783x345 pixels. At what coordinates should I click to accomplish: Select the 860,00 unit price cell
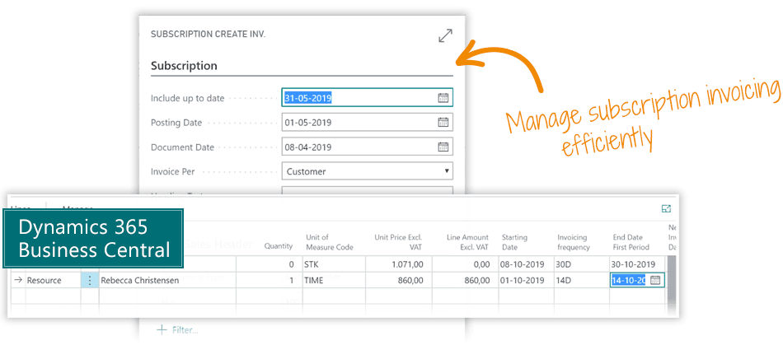(x=399, y=280)
